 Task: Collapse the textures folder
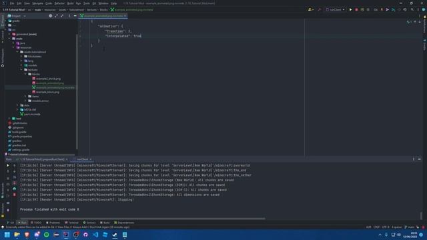(21, 69)
